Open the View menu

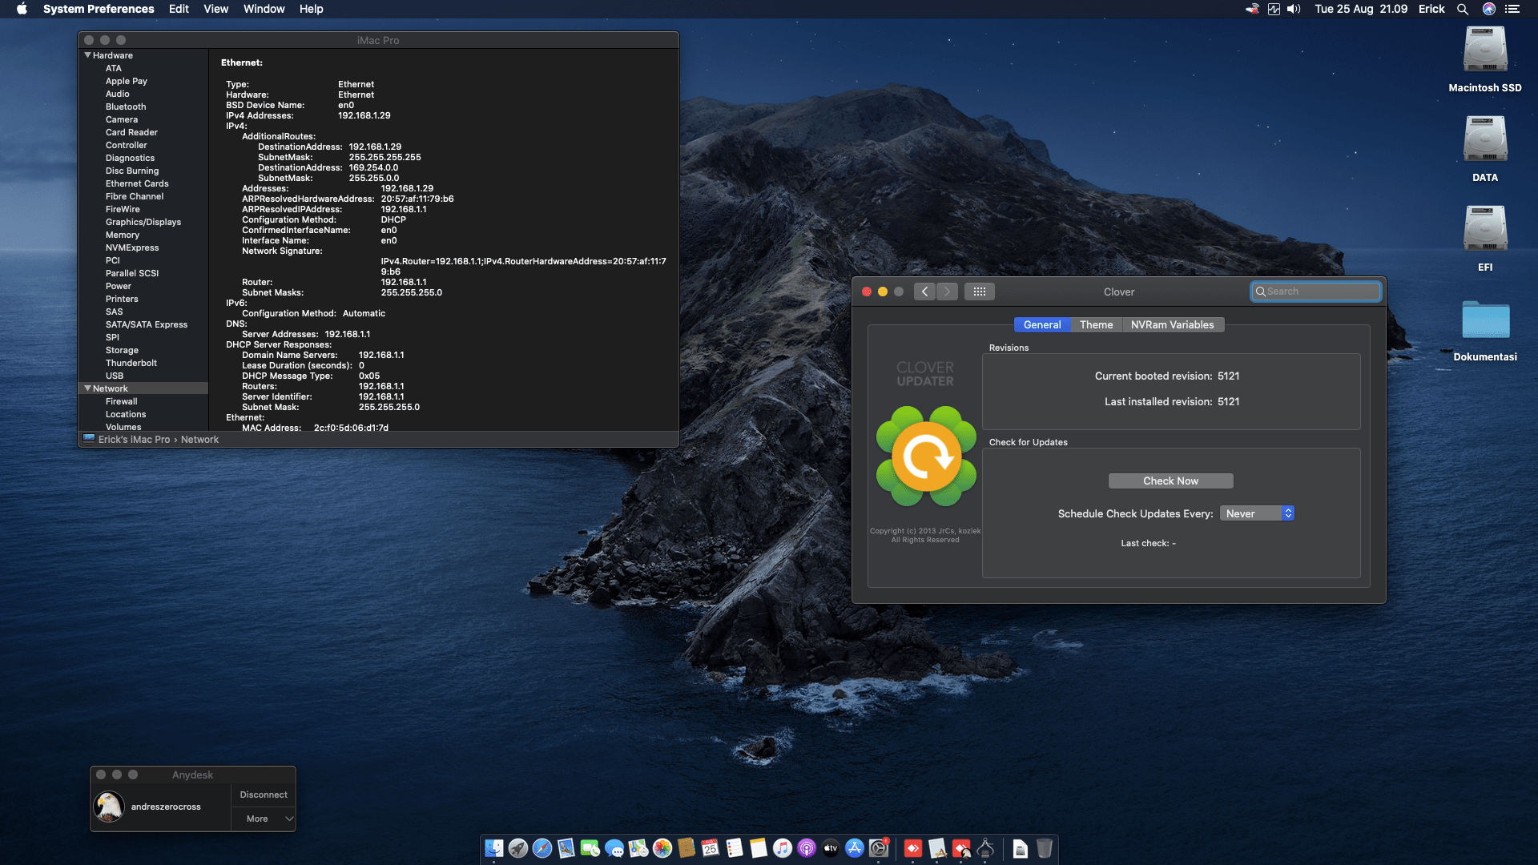pyautogui.click(x=215, y=9)
